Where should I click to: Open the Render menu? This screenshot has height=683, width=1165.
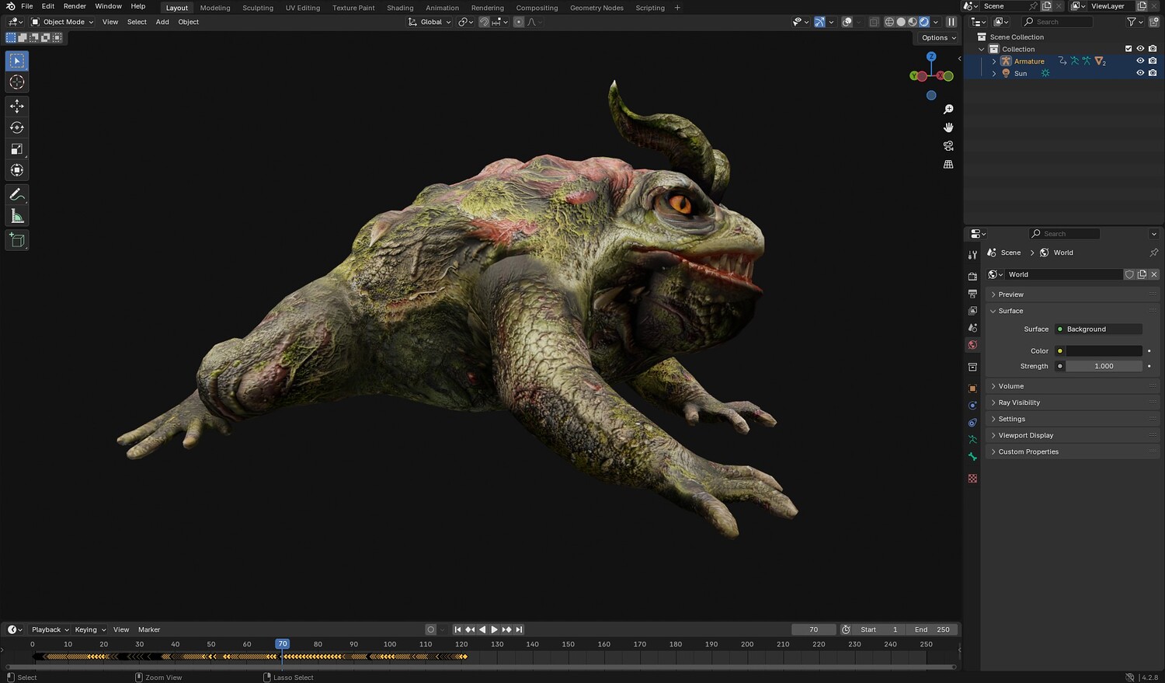tap(75, 6)
